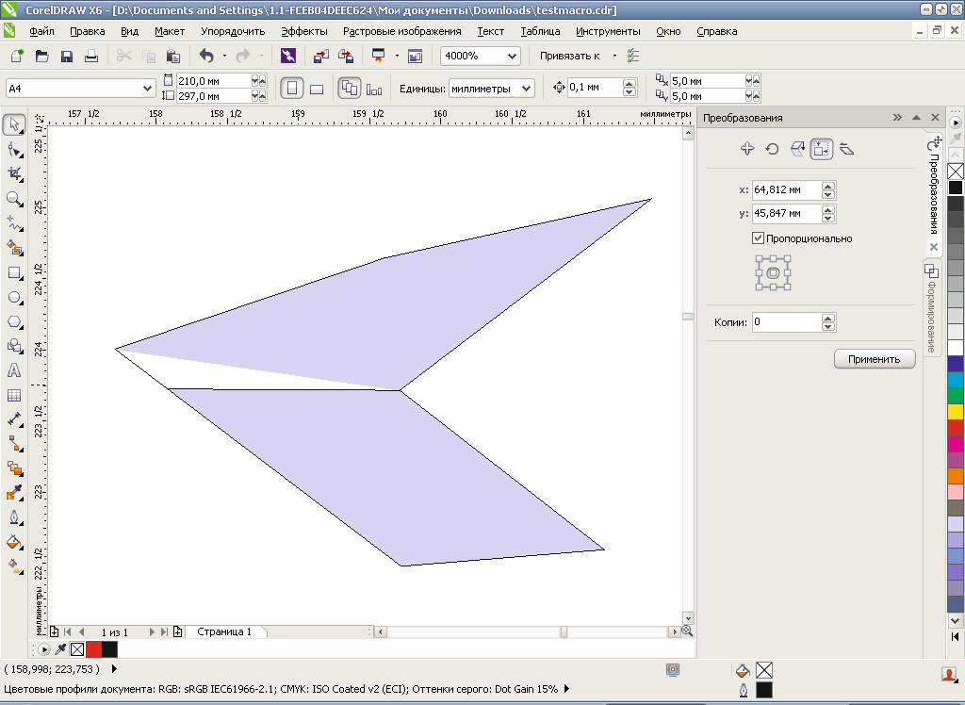Click the page width 210,0 мм field
The height and width of the screenshot is (705, 965).
coord(214,81)
